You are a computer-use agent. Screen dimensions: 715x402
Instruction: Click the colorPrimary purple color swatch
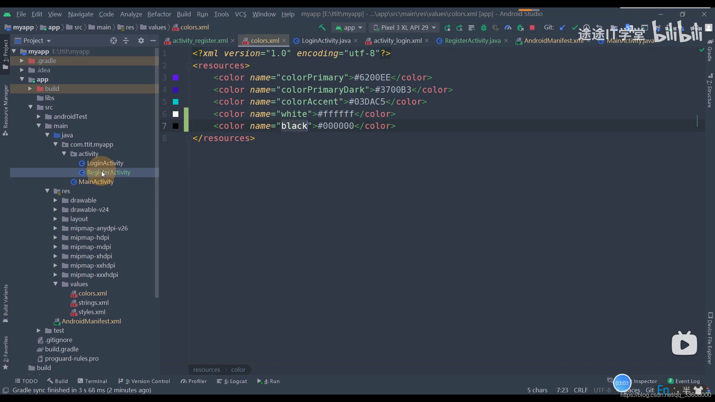click(175, 77)
